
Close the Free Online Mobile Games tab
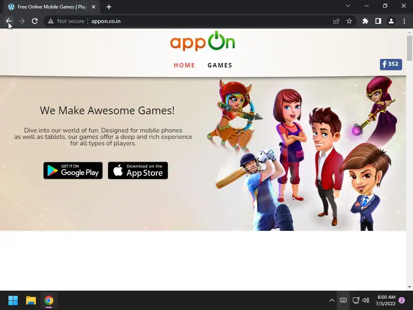[x=94, y=7]
